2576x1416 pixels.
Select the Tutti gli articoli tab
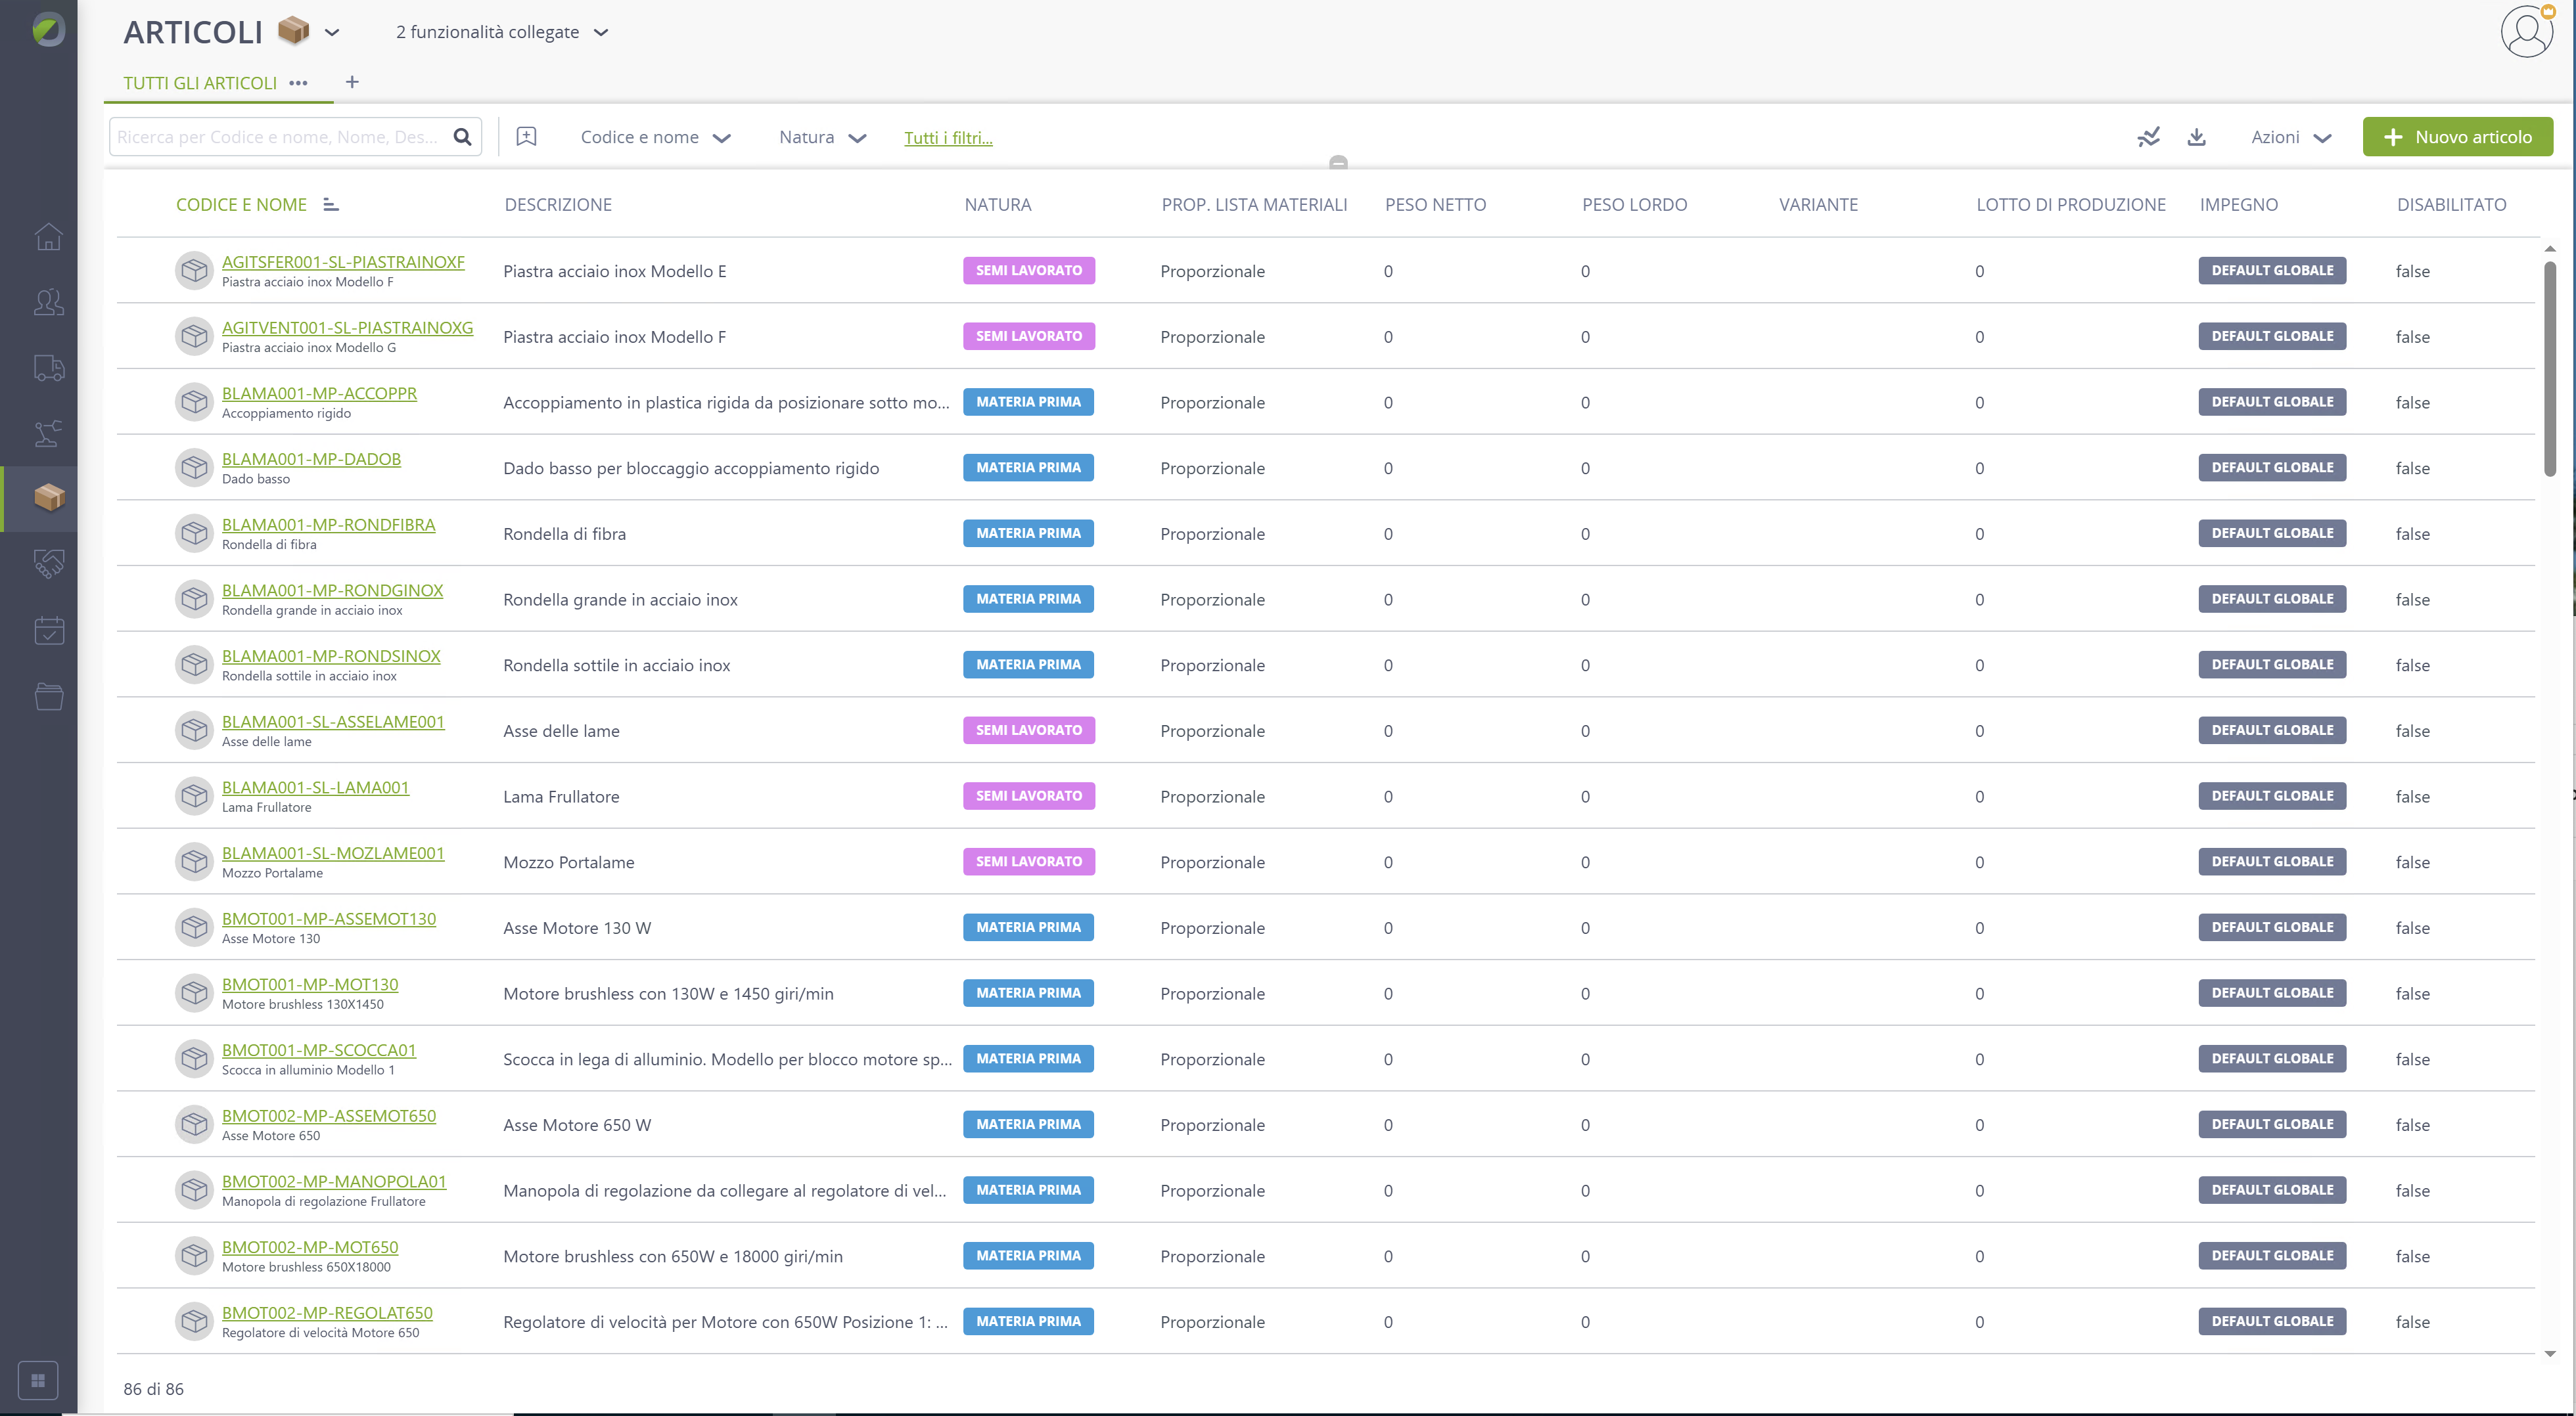[x=200, y=83]
